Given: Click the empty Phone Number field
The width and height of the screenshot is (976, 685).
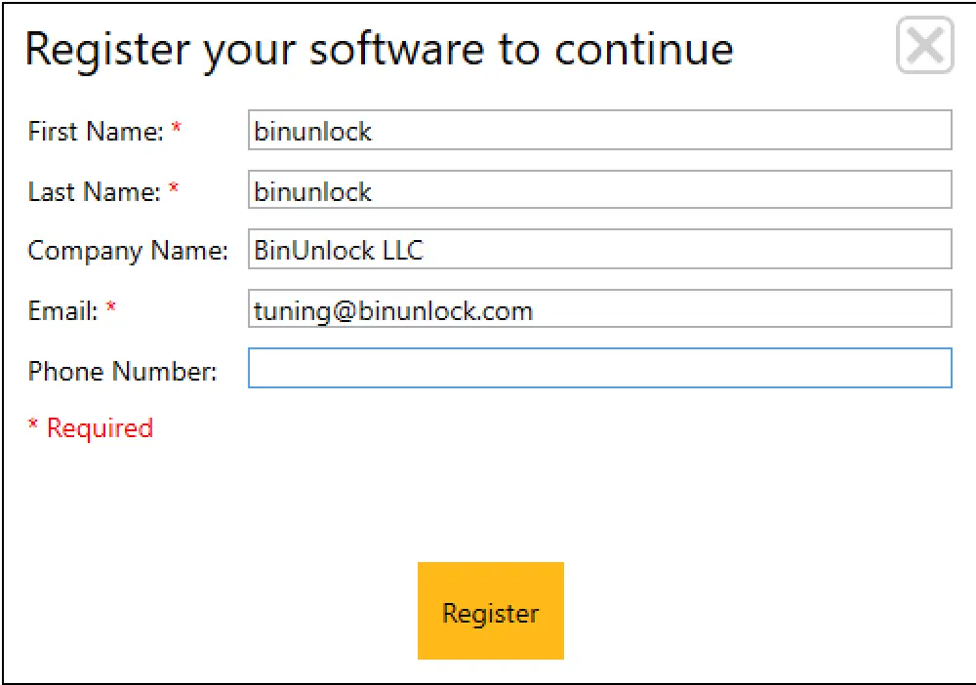Looking at the screenshot, I should (x=599, y=369).
